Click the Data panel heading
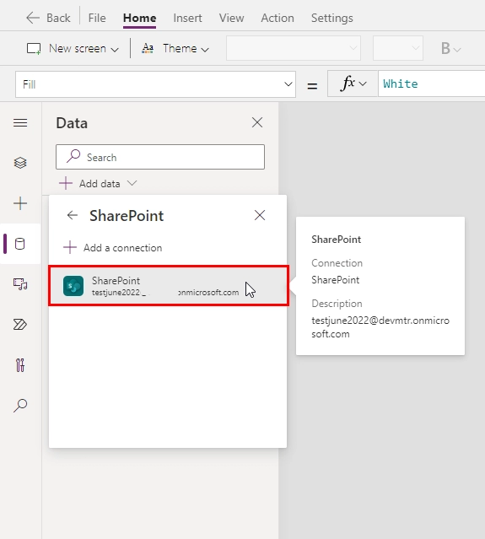This screenshot has width=485, height=539. coord(72,123)
